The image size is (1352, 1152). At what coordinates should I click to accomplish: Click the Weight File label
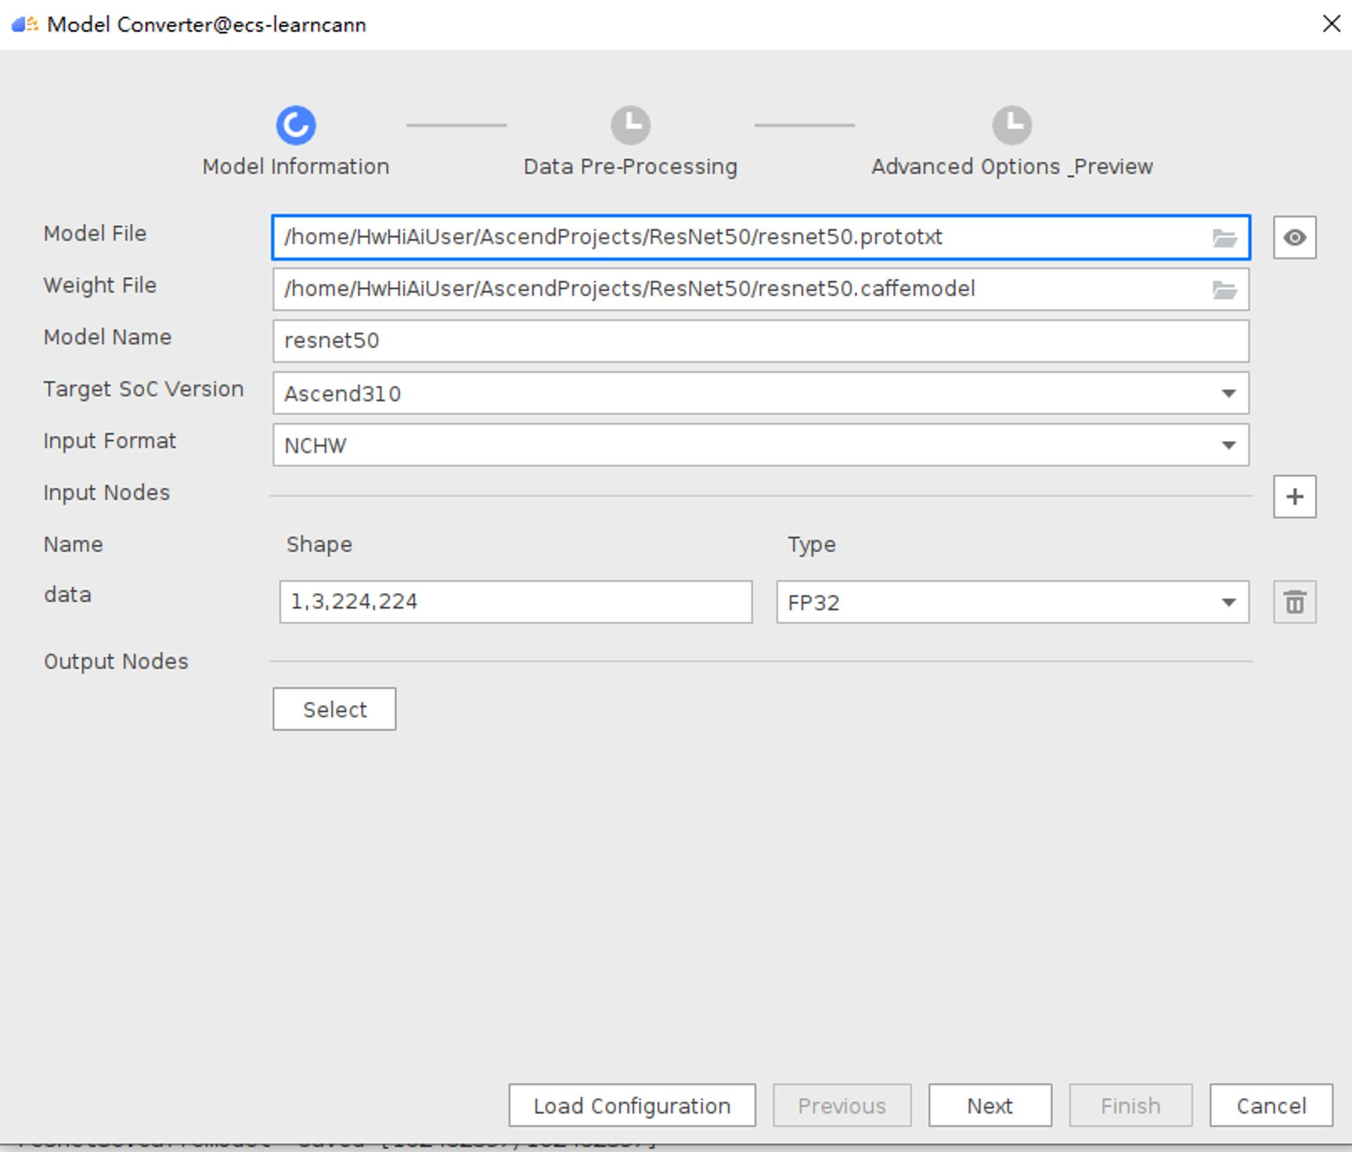tap(100, 286)
